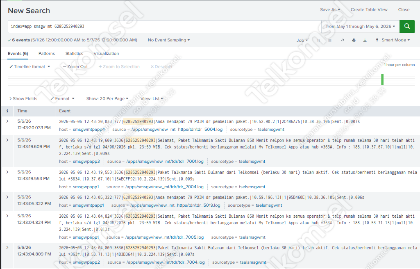Expand event at 12:43:04.809 PM

tap(7, 247)
